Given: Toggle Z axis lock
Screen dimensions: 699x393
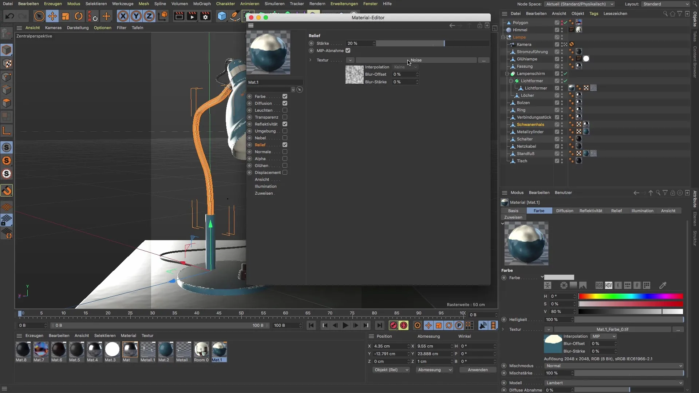Looking at the screenshot, I should pos(149,16).
